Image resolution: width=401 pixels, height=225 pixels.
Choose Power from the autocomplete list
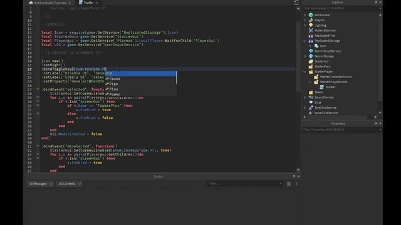140,94
